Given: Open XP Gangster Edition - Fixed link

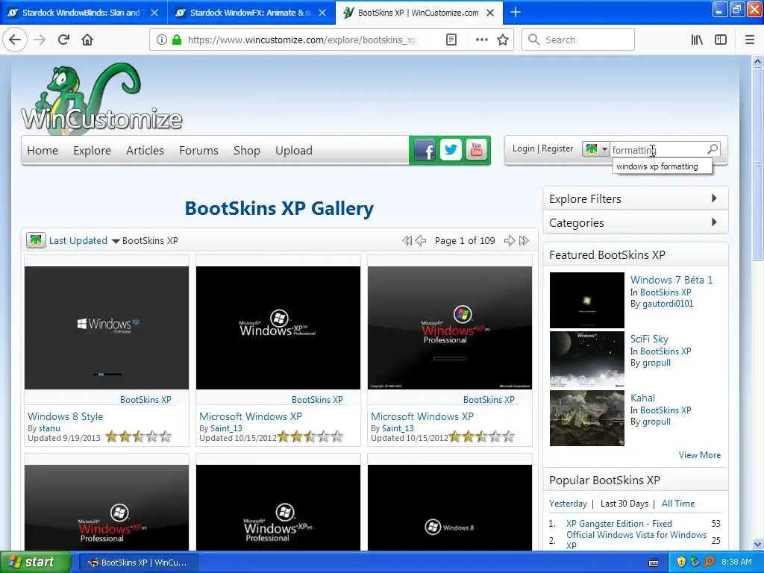Looking at the screenshot, I should pyautogui.click(x=619, y=523).
